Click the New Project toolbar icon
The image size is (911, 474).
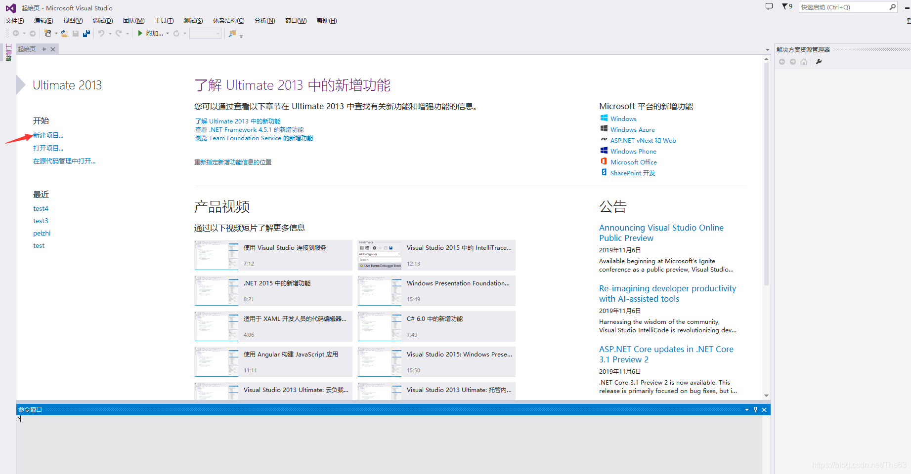click(x=47, y=33)
